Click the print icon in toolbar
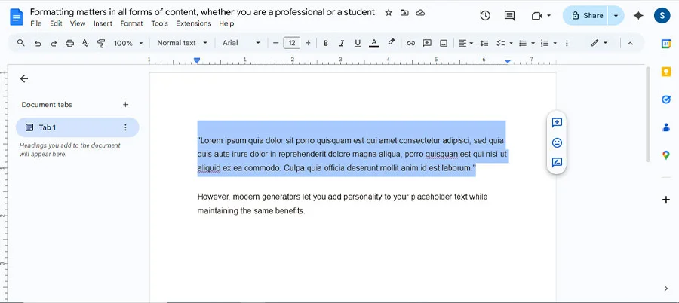The width and height of the screenshot is (679, 303). point(70,43)
